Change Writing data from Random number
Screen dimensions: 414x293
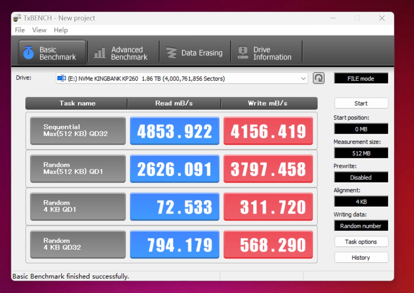[361, 226]
